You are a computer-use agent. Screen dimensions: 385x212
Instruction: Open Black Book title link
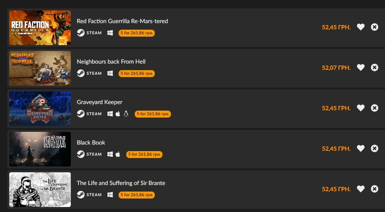pos(91,143)
